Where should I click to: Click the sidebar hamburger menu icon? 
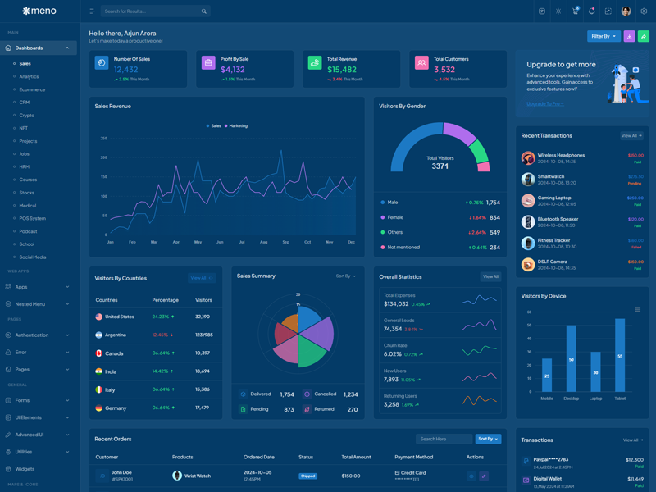[x=92, y=11]
